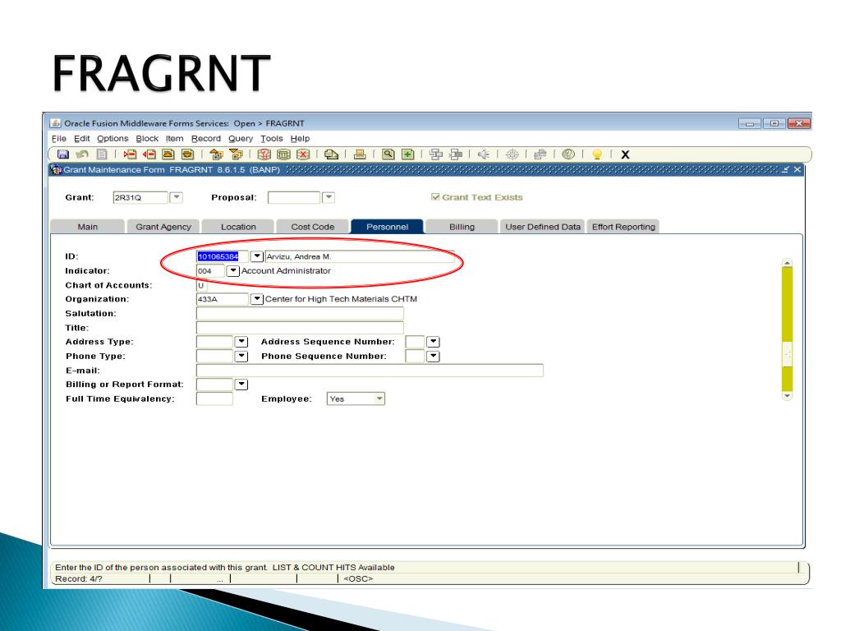Click the green plus add-document icon

click(x=408, y=154)
